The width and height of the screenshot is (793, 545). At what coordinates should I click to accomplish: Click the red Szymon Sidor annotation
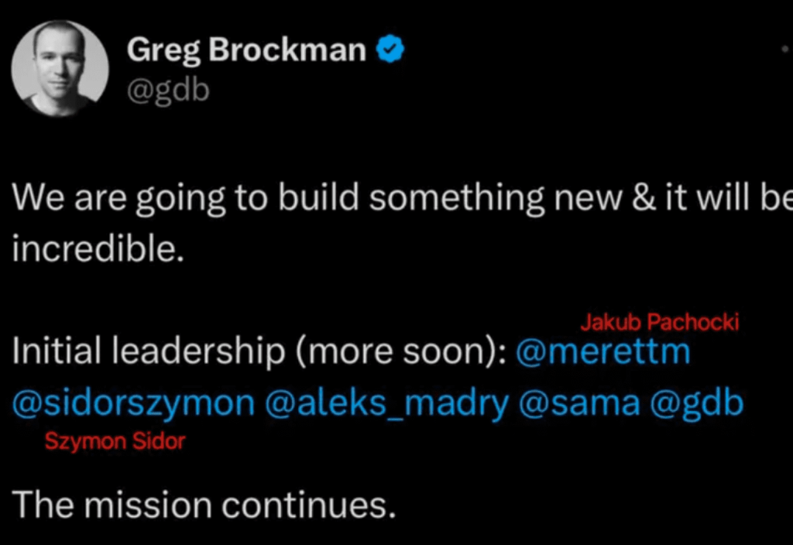(x=115, y=441)
